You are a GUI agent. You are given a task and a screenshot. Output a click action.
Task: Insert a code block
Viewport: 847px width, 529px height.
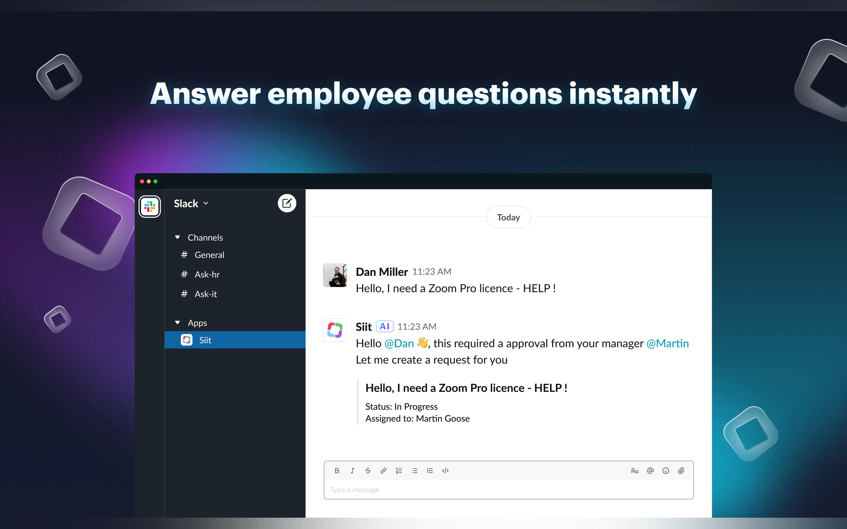(445, 471)
